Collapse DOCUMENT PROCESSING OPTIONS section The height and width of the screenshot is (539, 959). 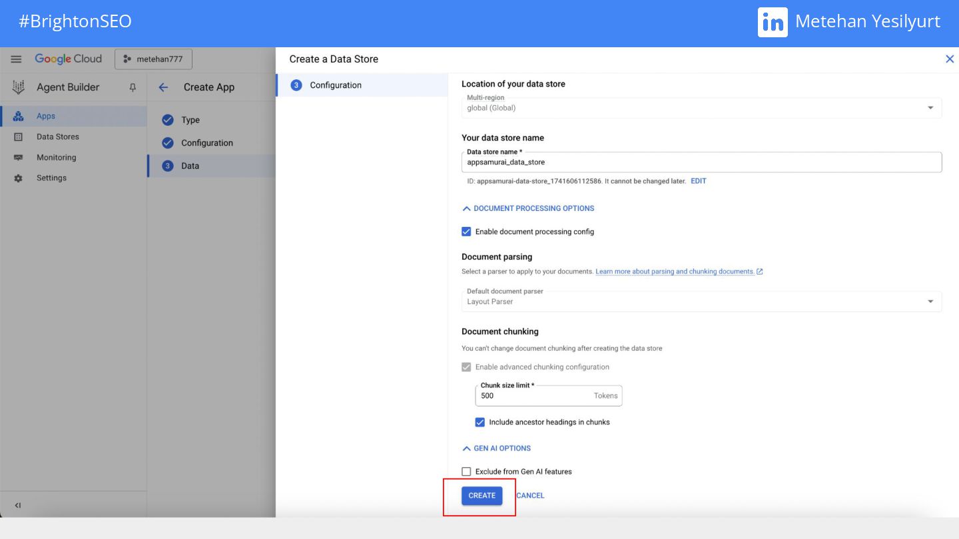(x=528, y=208)
